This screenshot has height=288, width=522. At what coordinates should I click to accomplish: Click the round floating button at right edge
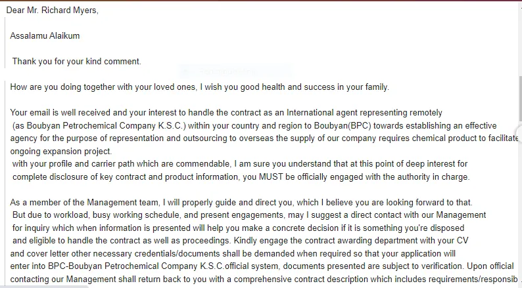519,134
